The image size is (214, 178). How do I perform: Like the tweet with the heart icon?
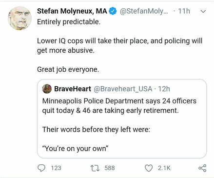pyautogui.click(x=149, y=168)
